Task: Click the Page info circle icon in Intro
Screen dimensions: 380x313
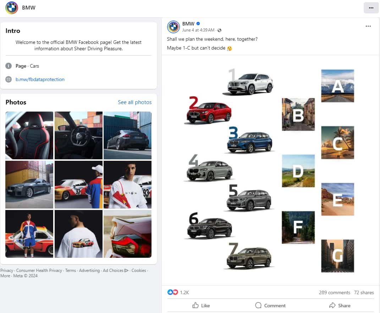Action: [x=8, y=66]
